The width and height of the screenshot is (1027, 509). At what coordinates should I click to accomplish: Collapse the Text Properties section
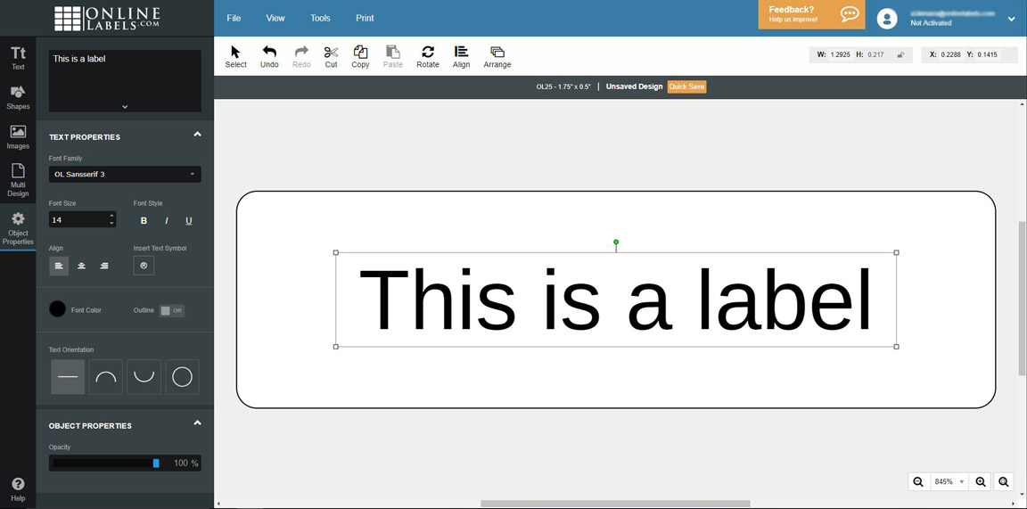[197, 135]
